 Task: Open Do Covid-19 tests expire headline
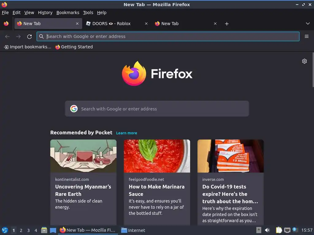[x=230, y=194]
